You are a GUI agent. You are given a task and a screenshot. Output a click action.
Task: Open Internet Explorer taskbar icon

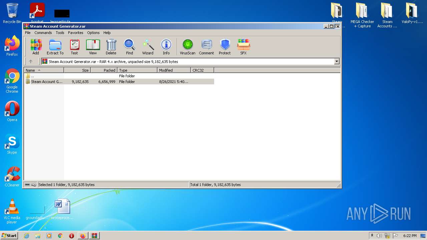coord(26,236)
